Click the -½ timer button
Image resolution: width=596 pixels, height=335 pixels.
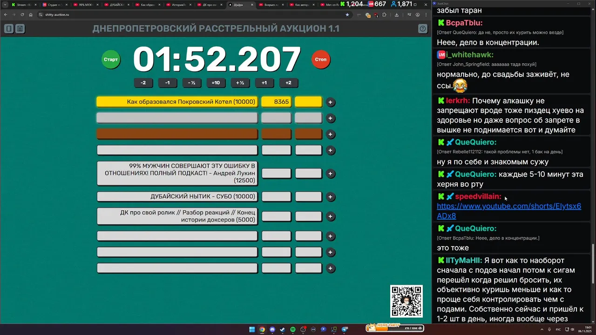coord(192,83)
